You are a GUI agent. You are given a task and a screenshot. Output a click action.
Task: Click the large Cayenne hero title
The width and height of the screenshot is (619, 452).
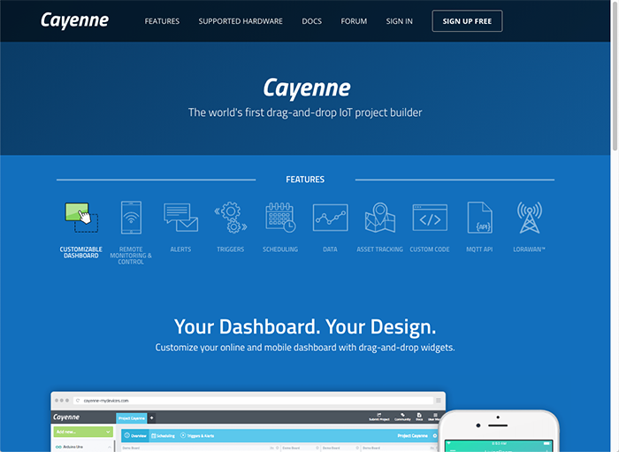(x=307, y=88)
